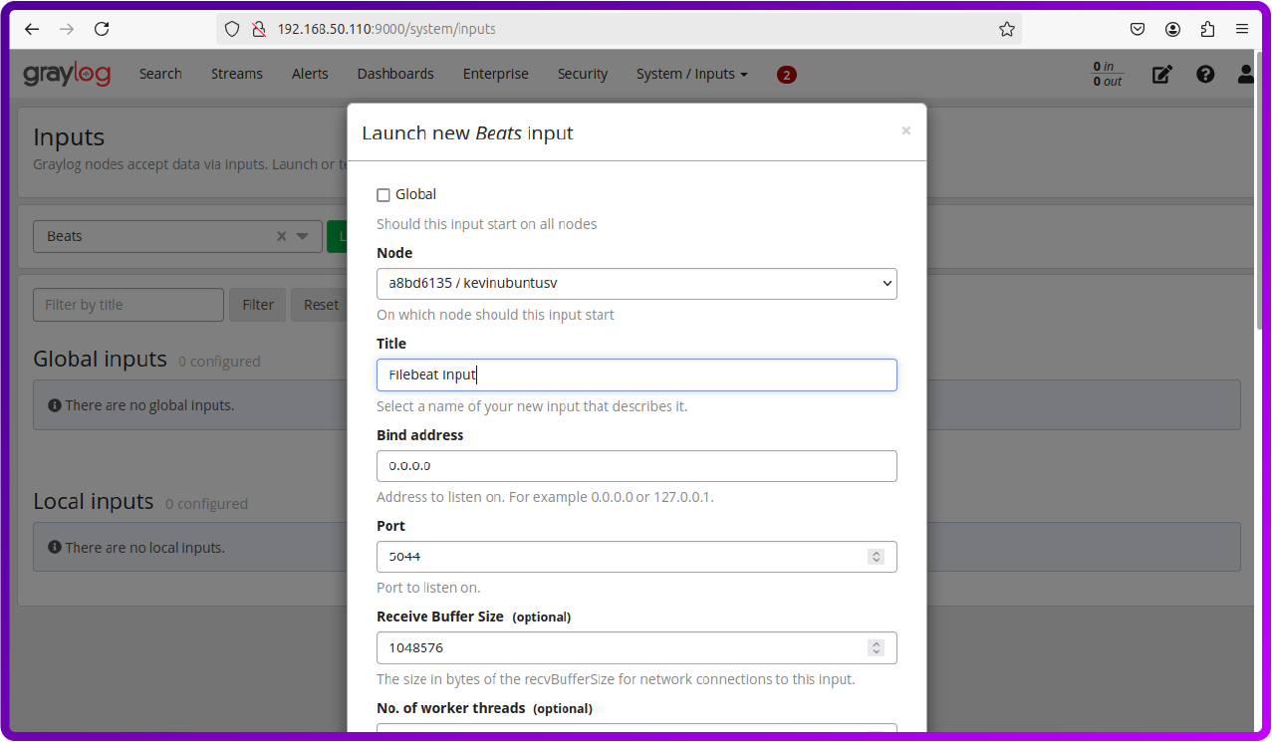
Task: Open the user account menu icon
Action: pos(1245,74)
